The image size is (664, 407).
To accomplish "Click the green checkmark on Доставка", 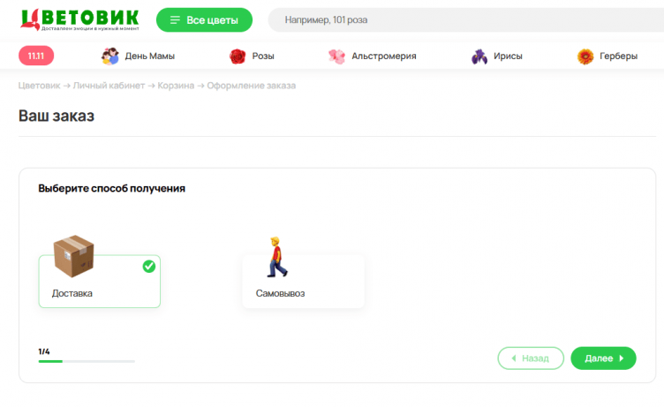I will [x=149, y=267].
